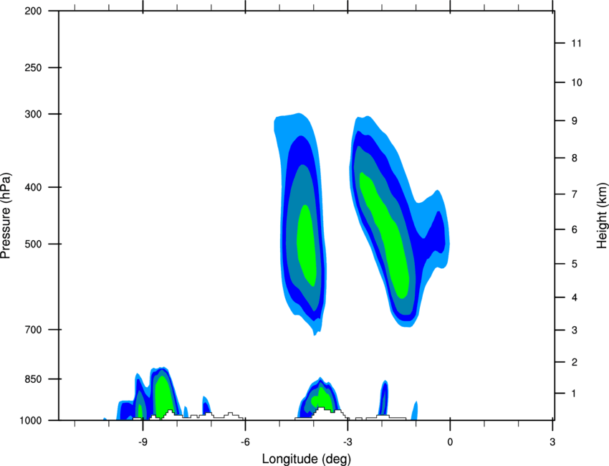Pick the 1 km height label
The width and height of the screenshot is (609, 466).
574,394
